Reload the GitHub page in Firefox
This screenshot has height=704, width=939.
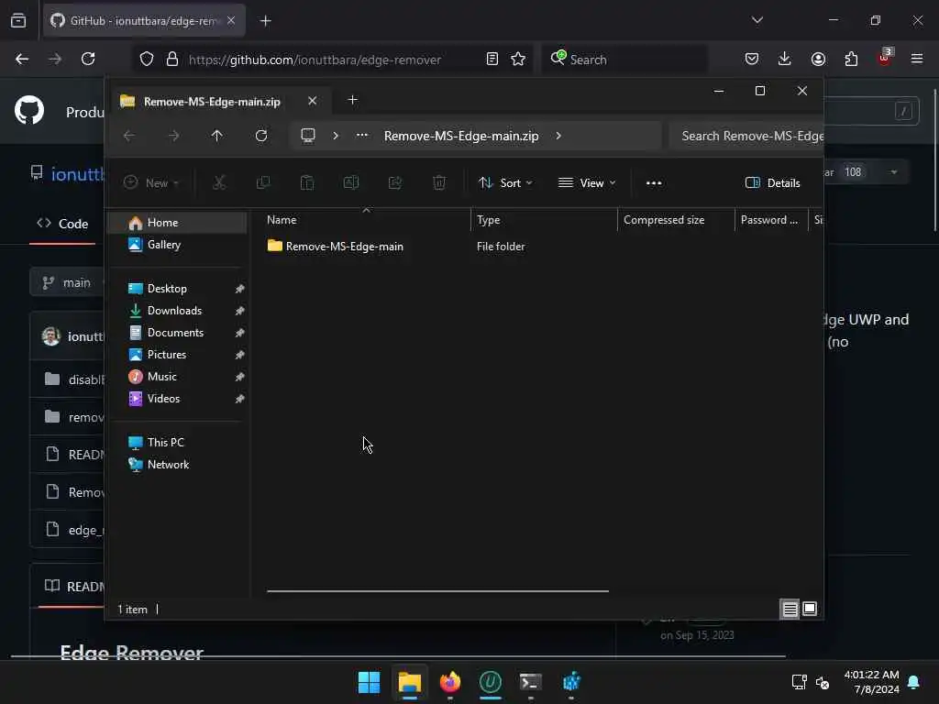click(88, 59)
